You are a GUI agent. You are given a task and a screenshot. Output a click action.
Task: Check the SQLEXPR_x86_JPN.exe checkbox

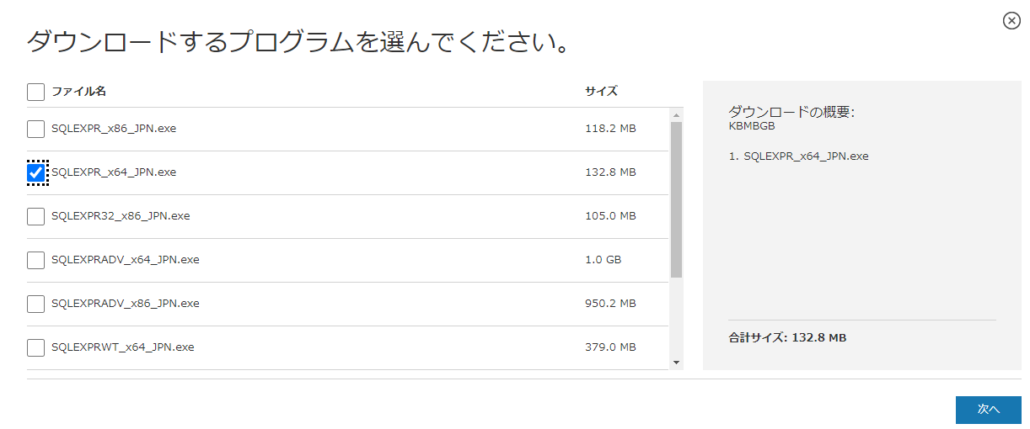point(35,129)
